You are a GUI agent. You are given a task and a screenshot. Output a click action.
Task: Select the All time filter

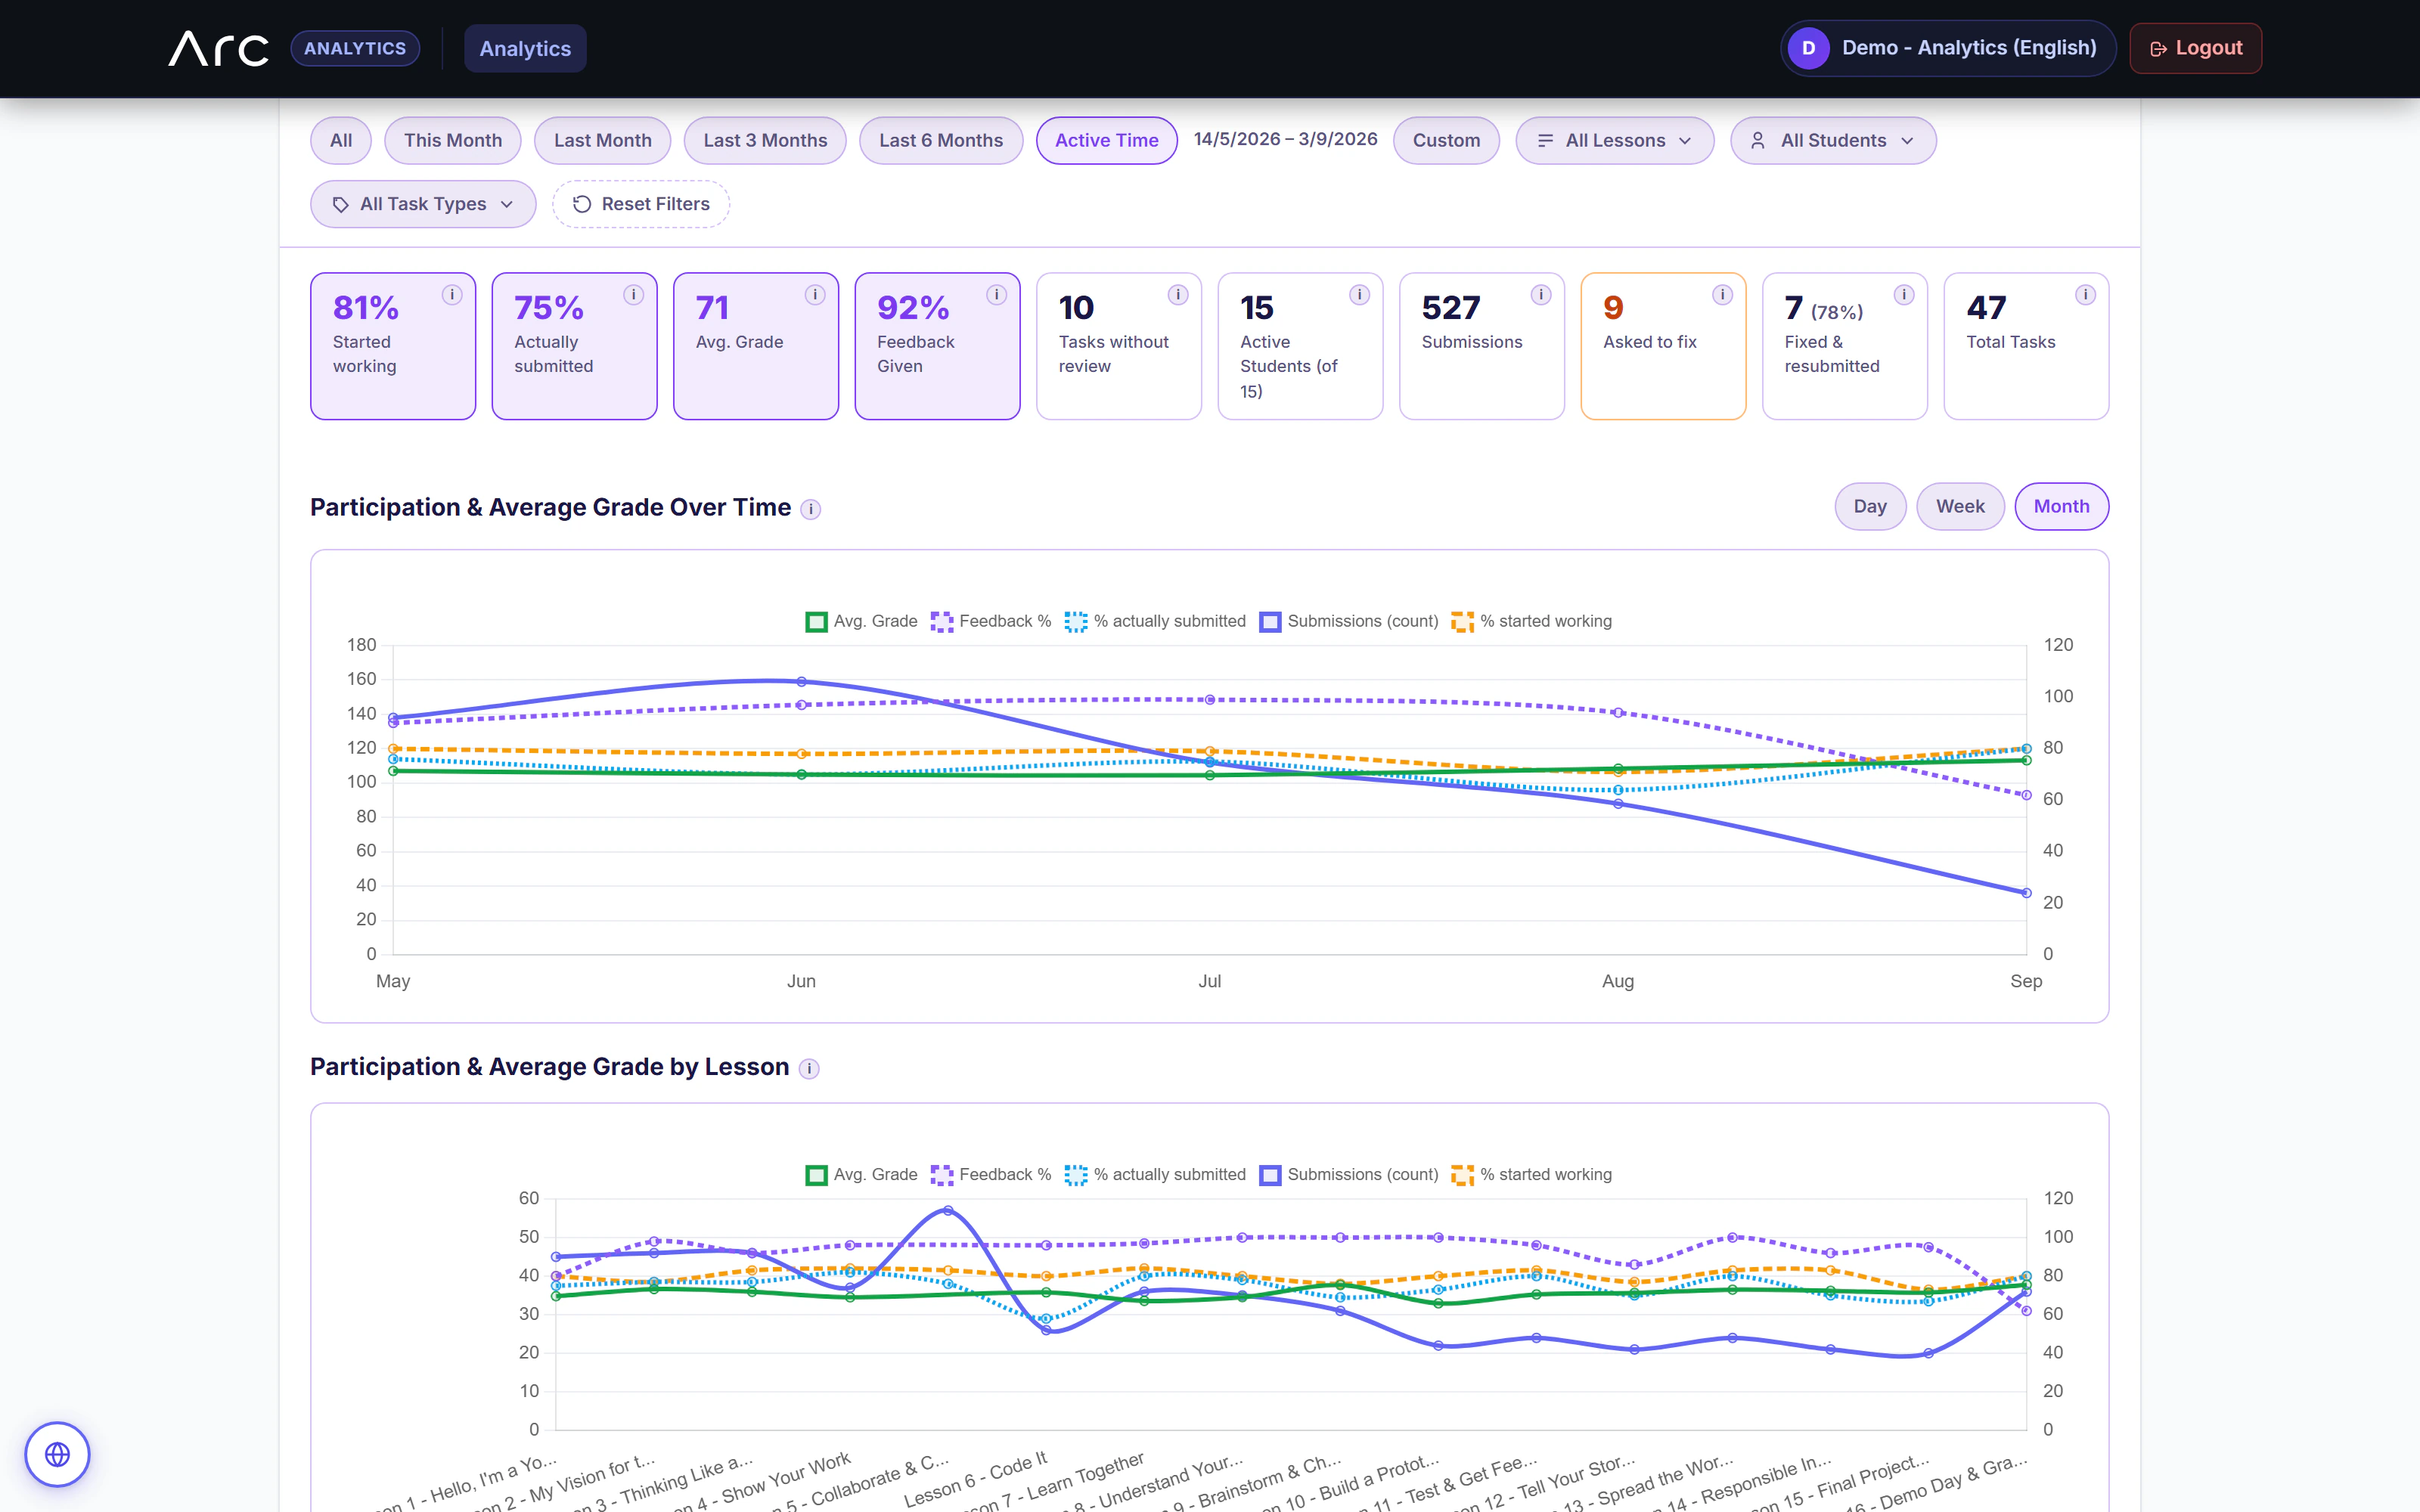(x=341, y=141)
